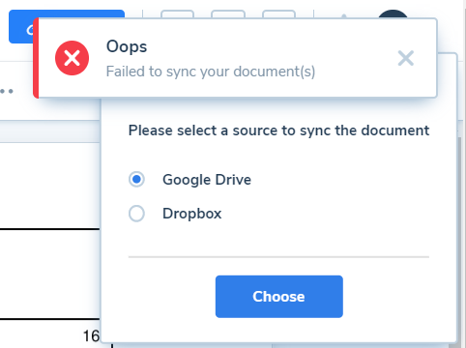Click the middle outlined toolbar button
466x348 pixels.
click(x=228, y=14)
